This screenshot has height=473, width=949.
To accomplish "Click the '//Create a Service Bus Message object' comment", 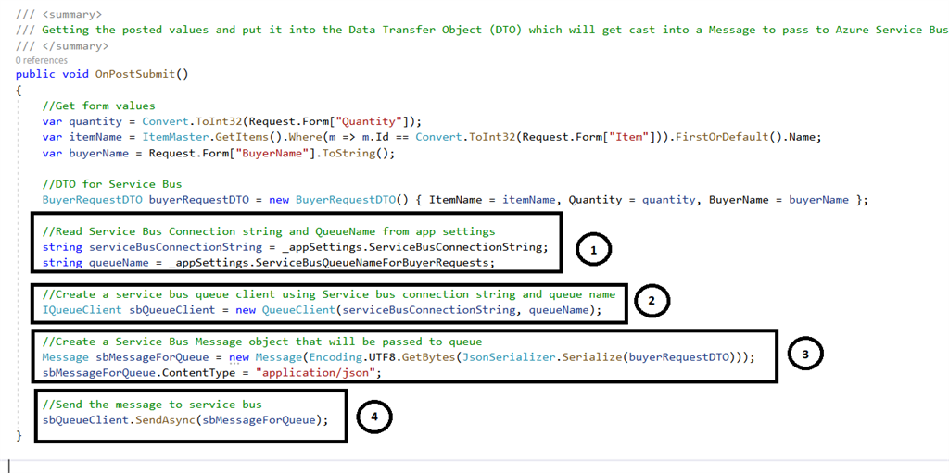I will pos(262,342).
